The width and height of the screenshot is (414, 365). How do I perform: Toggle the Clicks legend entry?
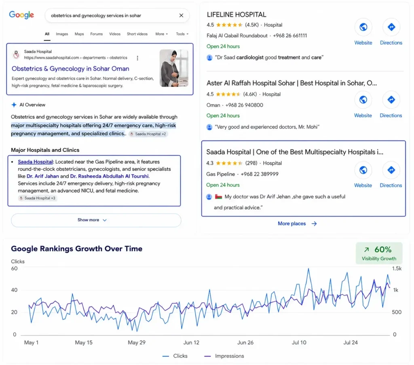175,356
